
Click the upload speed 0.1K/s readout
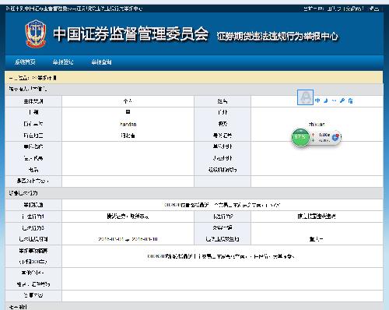[x=324, y=135]
